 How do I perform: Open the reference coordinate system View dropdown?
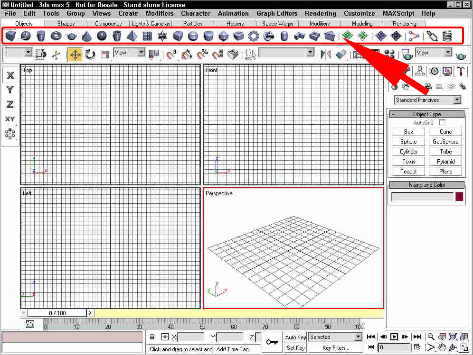(129, 53)
